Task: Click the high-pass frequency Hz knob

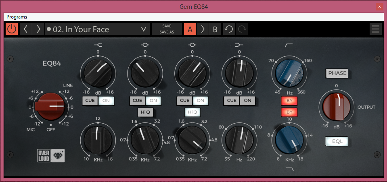Action: (x=289, y=74)
